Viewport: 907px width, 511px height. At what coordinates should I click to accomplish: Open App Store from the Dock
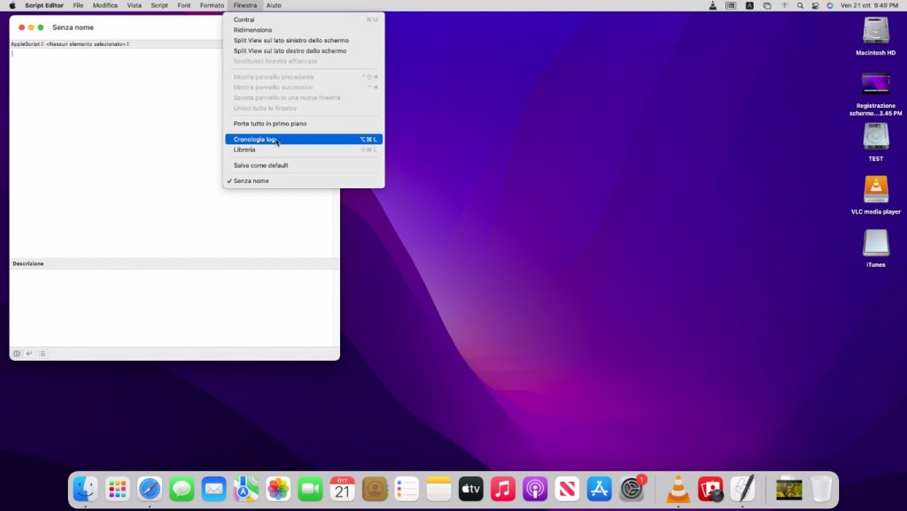[x=600, y=488]
